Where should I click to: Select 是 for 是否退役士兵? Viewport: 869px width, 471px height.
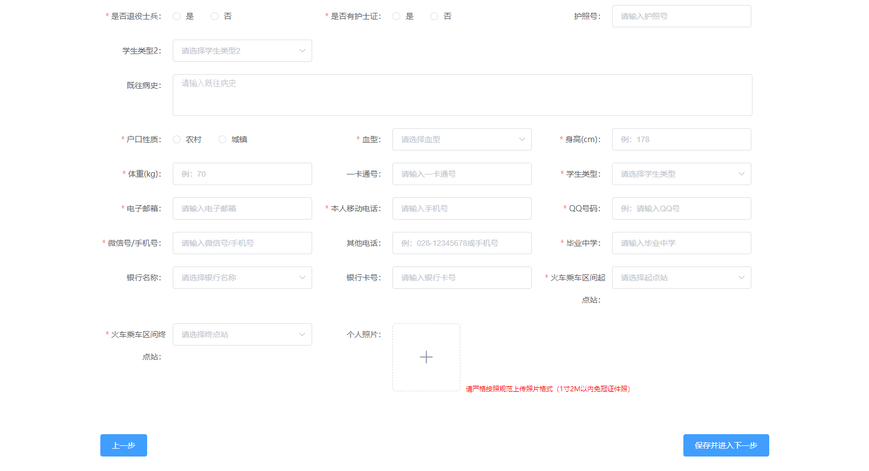click(x=177, y=16)
